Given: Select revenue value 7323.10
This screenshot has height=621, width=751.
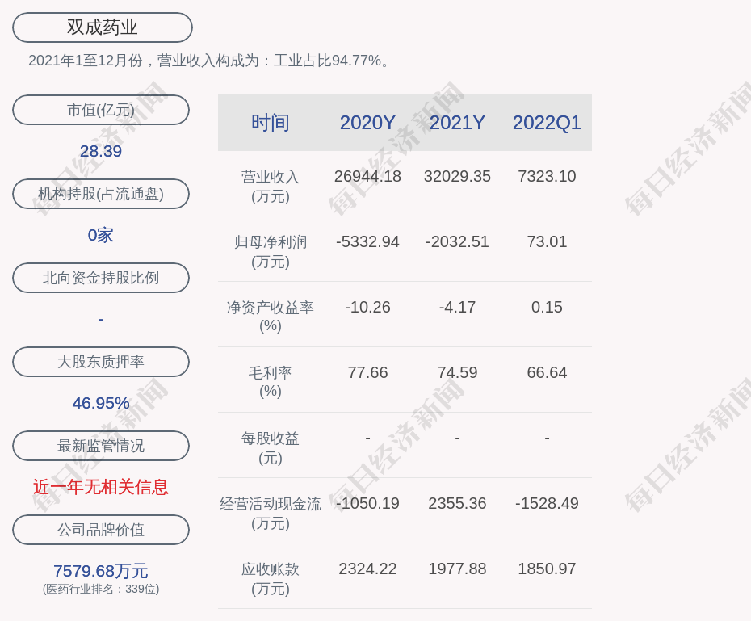Looking at the screenshot, I should tap(547, 176).
